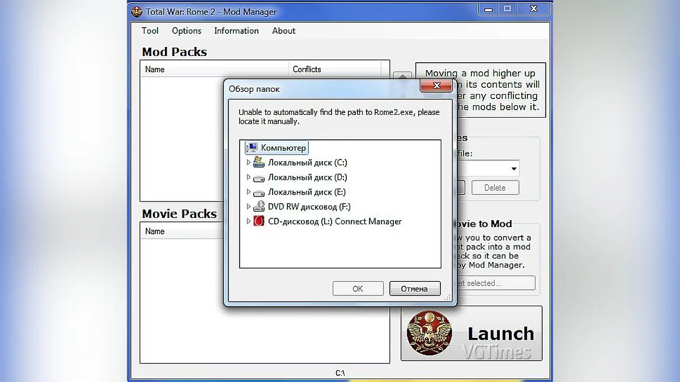Click the Local Disk (C:) drive icon
This screenshot has width=680, height=382.
[259, 162]
